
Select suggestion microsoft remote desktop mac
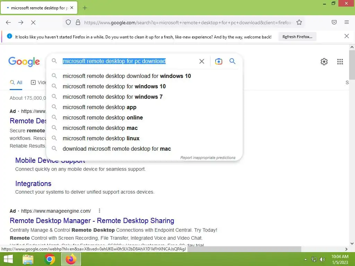click(144, 128)
